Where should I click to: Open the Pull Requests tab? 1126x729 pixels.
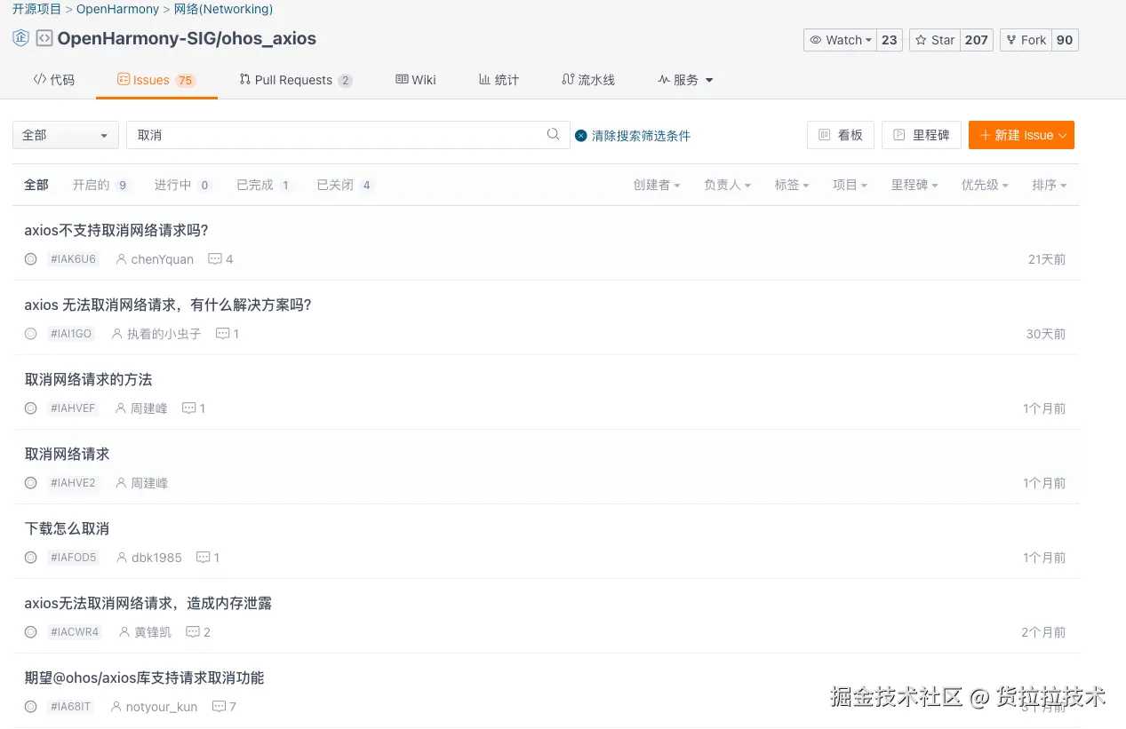296,80
